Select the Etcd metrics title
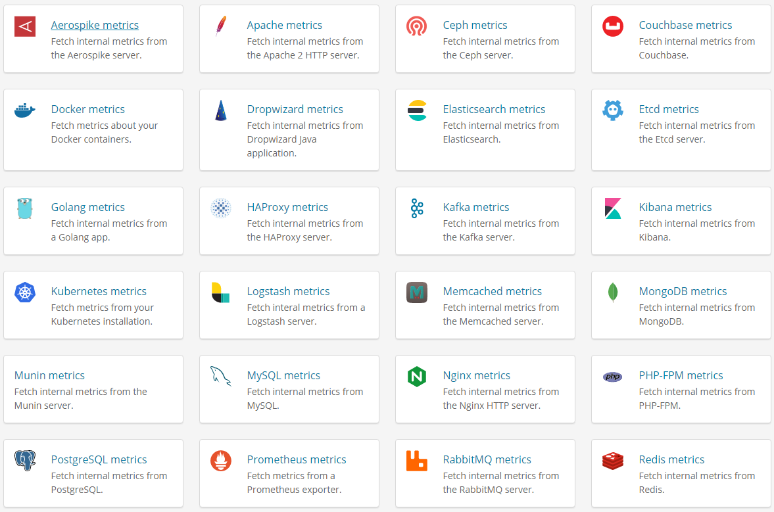This screenshot has width=774, height=512. (669, 110)
